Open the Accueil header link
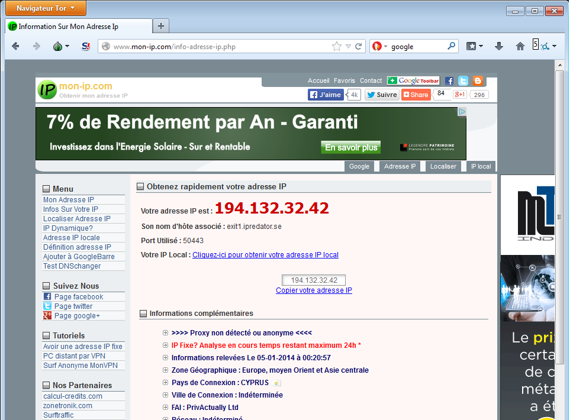 coord(318,80)
